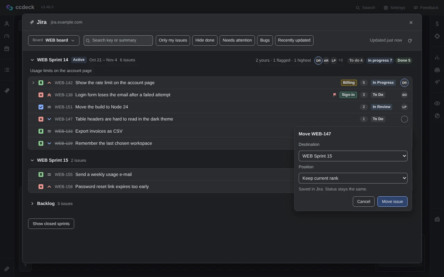Cancel the Move WEB-147 dialog
This screenshot has width=444, height=277.
[364, 202]
